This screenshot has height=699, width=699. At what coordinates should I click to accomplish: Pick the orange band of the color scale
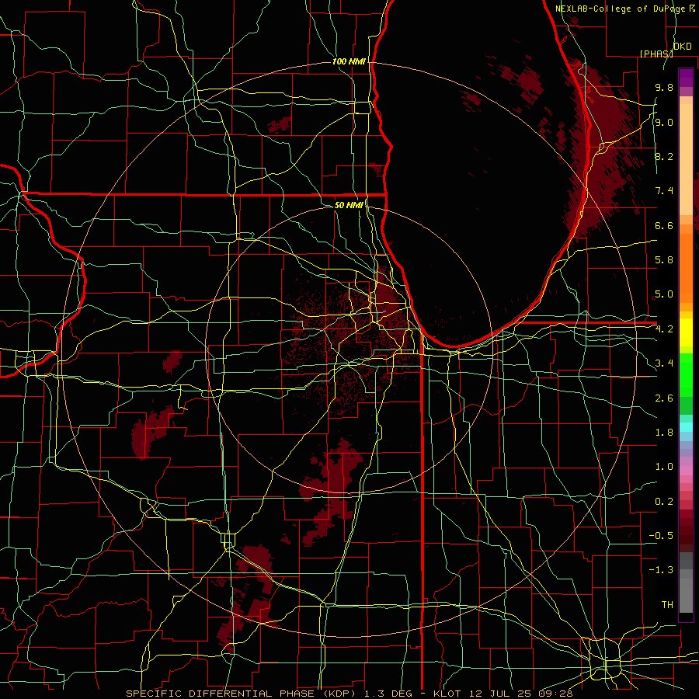pos(686,267)
